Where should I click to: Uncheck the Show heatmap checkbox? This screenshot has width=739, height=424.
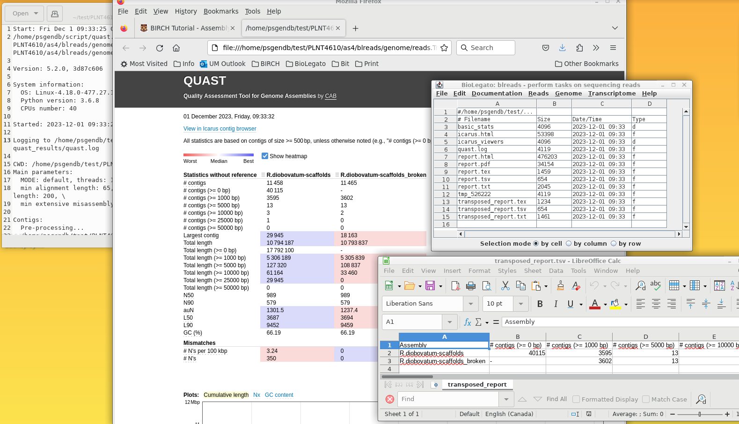click(x=265, y=156)
